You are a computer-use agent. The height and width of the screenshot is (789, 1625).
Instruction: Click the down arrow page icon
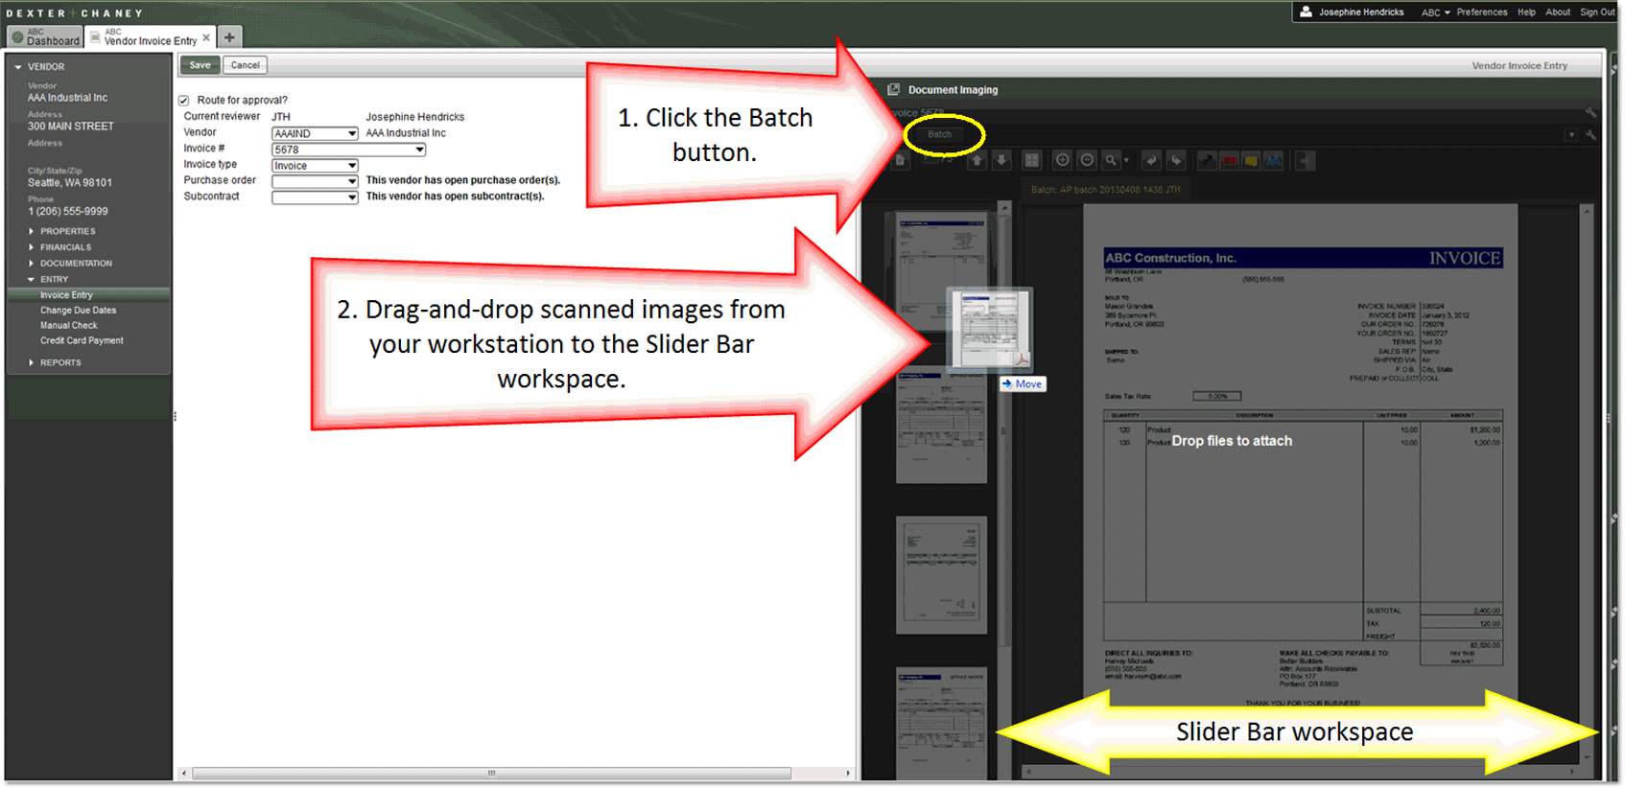click(1002, 160)
